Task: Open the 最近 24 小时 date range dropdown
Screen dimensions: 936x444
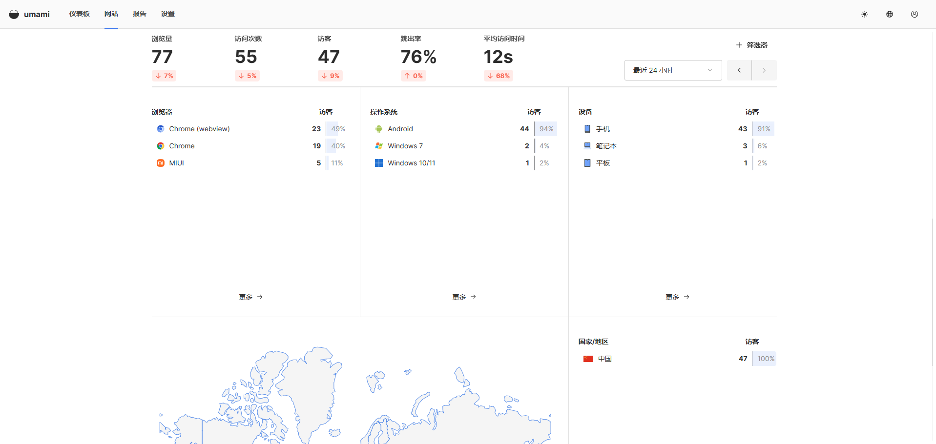Action: [x=672, y=70]
